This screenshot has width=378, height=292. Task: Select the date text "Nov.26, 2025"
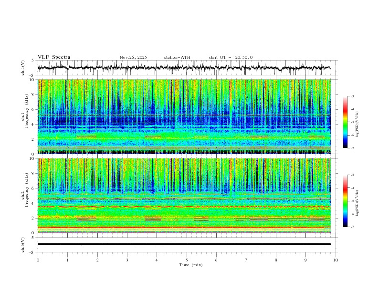[x=133, y=57]
